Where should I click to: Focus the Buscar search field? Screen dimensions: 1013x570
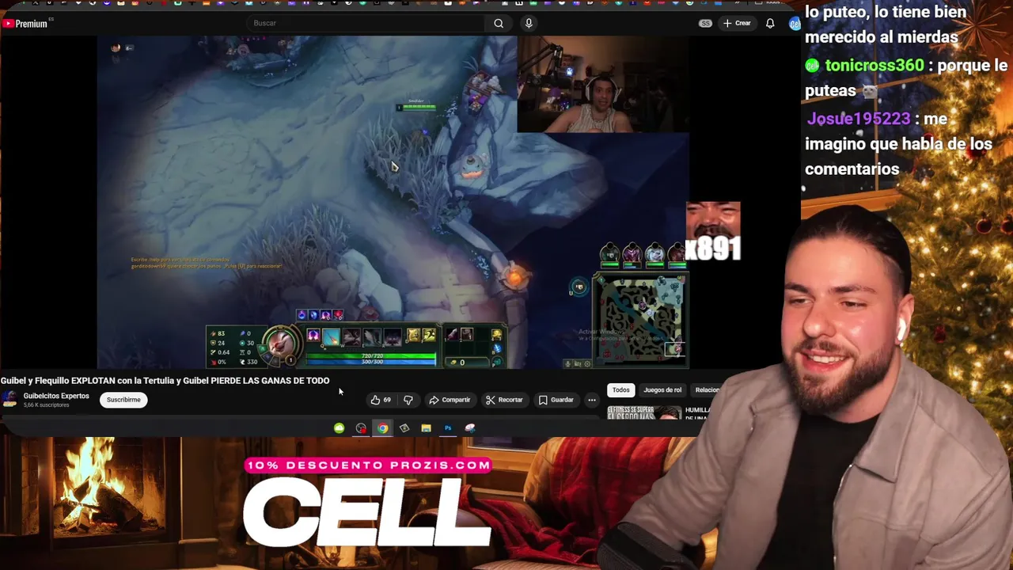(366, 23)
